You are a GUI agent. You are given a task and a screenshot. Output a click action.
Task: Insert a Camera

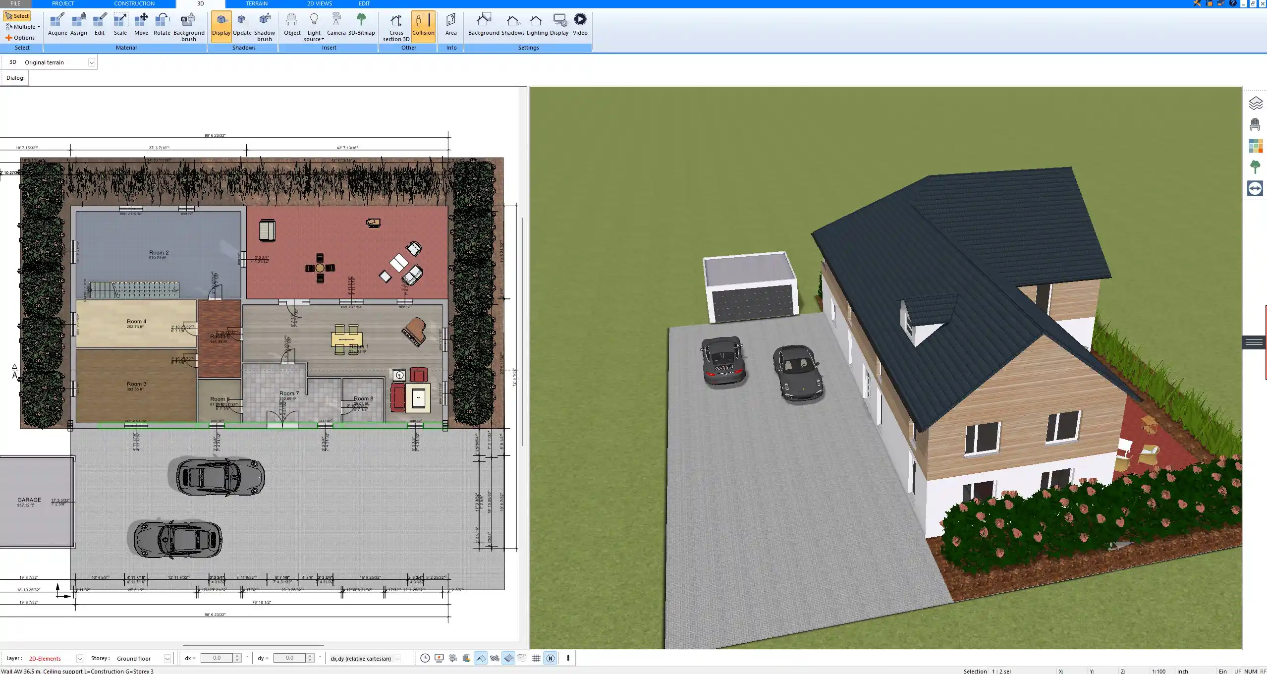[336, 24]
